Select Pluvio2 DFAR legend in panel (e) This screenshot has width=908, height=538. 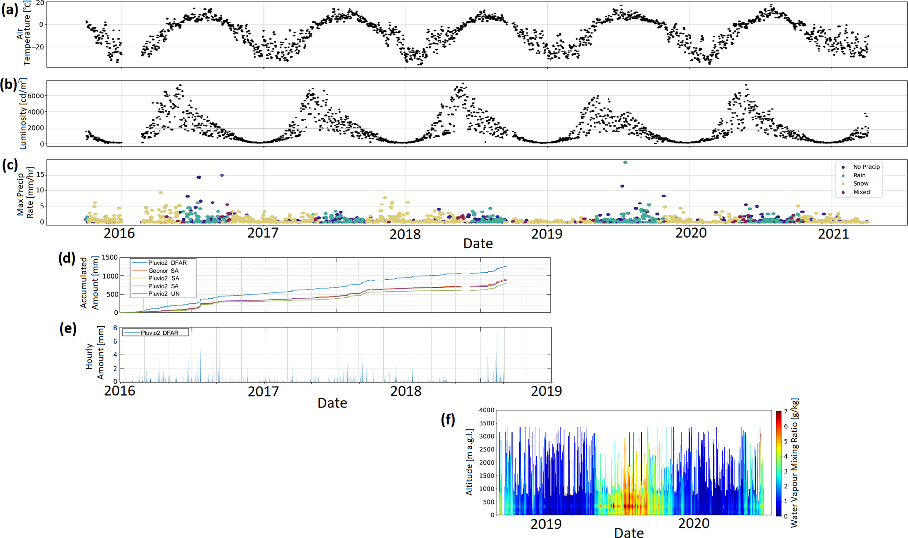coord(159,333)
